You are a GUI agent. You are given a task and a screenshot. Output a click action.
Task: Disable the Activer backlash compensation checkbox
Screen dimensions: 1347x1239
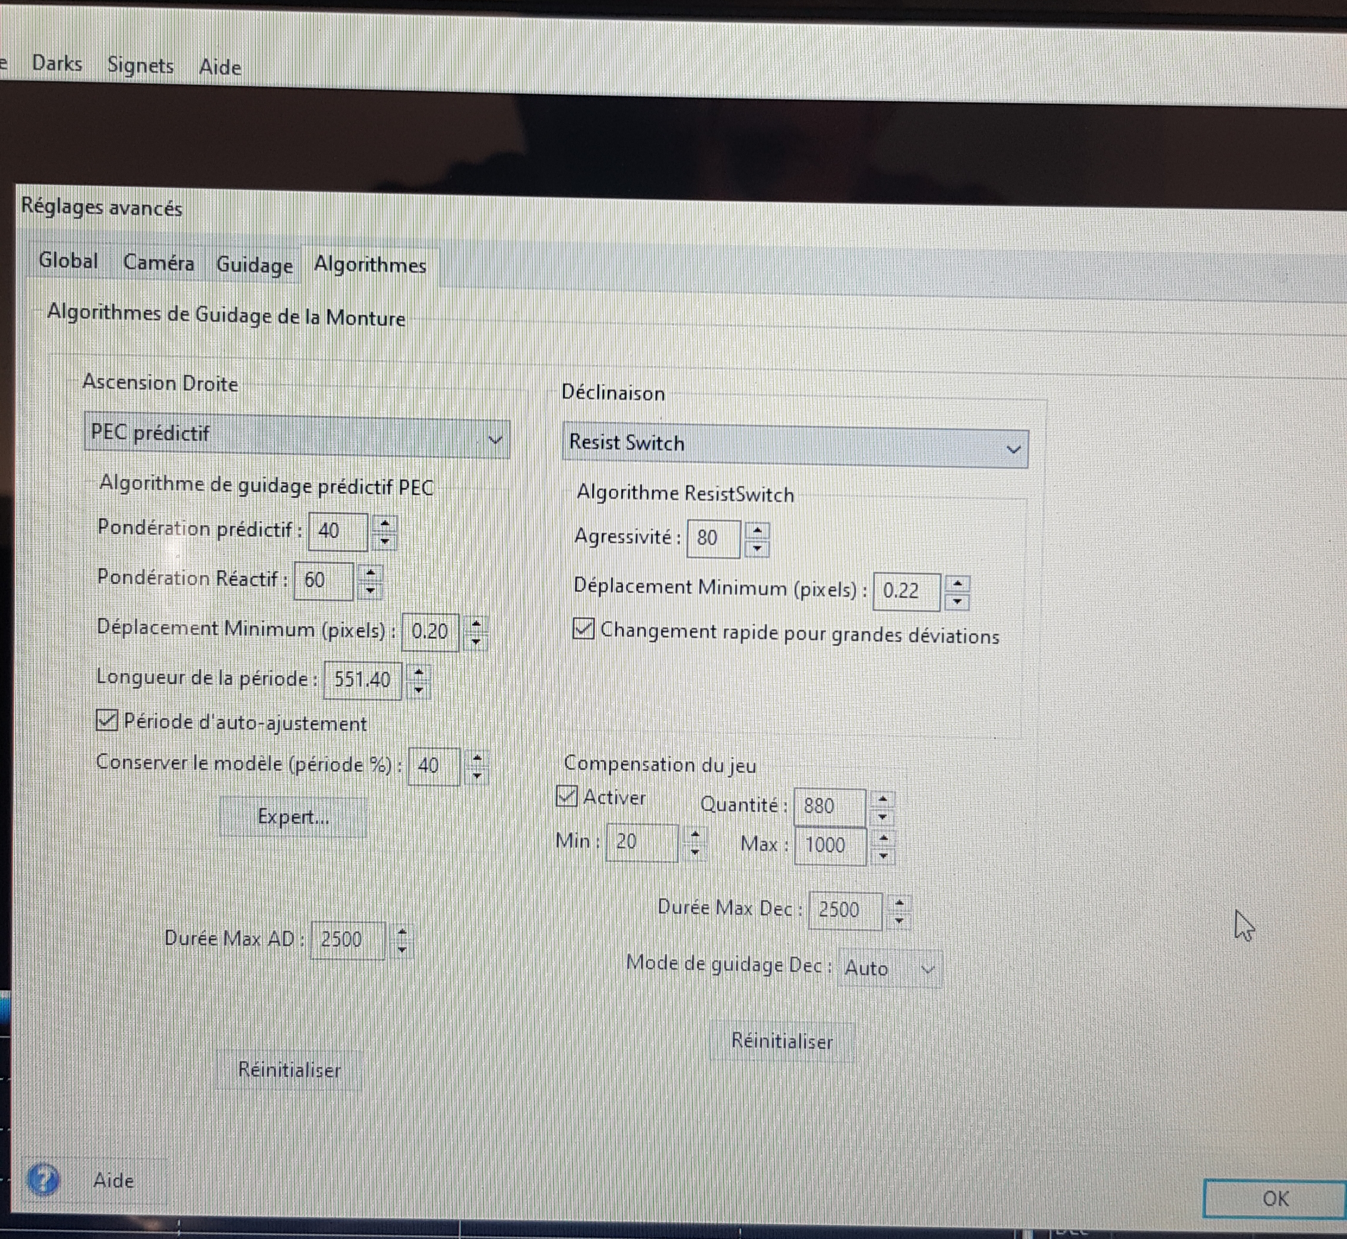[x=567, y=796]
